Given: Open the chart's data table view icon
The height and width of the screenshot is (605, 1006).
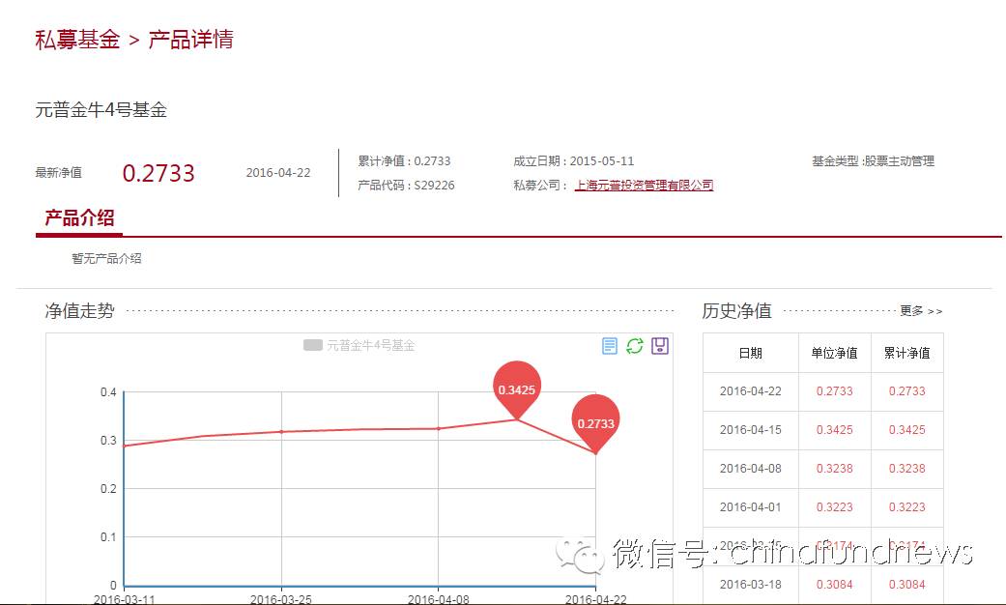Looking at the screenshot, I should [609, 345].
